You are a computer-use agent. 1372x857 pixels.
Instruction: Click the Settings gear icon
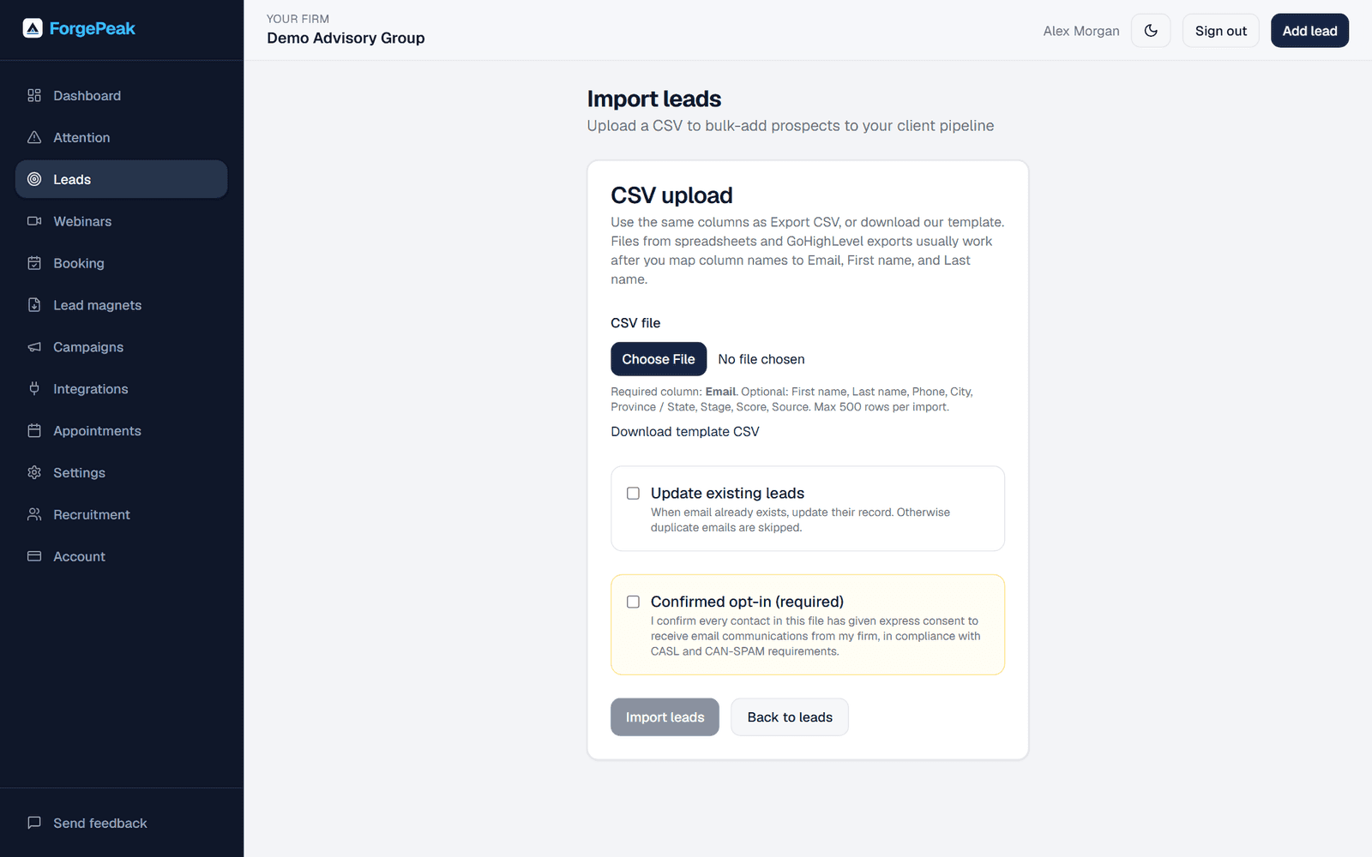(34, 473)
